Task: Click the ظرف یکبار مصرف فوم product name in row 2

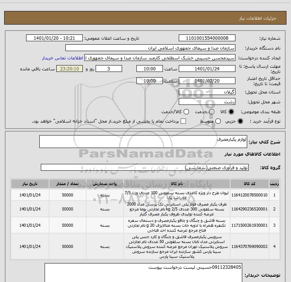Action: point(177,209)
